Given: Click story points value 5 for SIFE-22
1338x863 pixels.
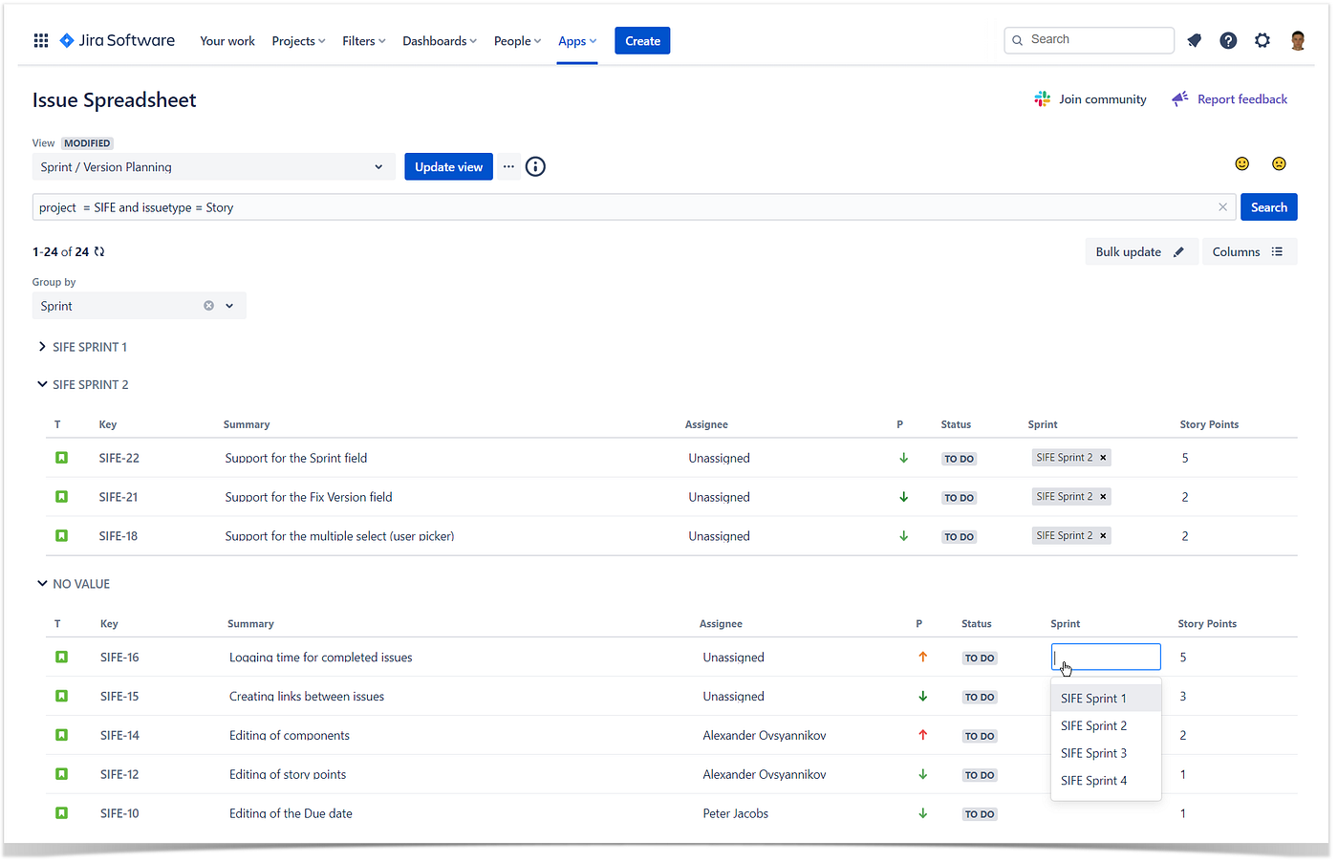Looking at the screenshot, I should point(1185,459).
